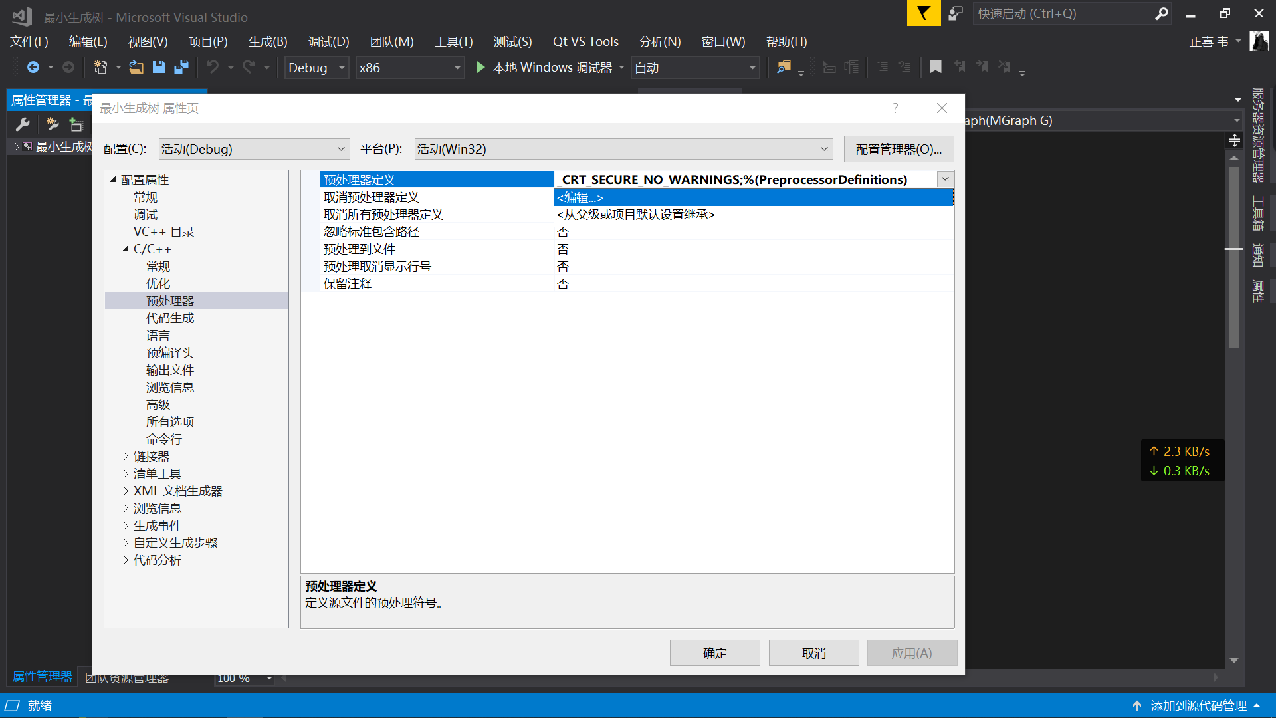Click the yellow notifications flag icon
The image size is (1276, 718).
point(924,13)
